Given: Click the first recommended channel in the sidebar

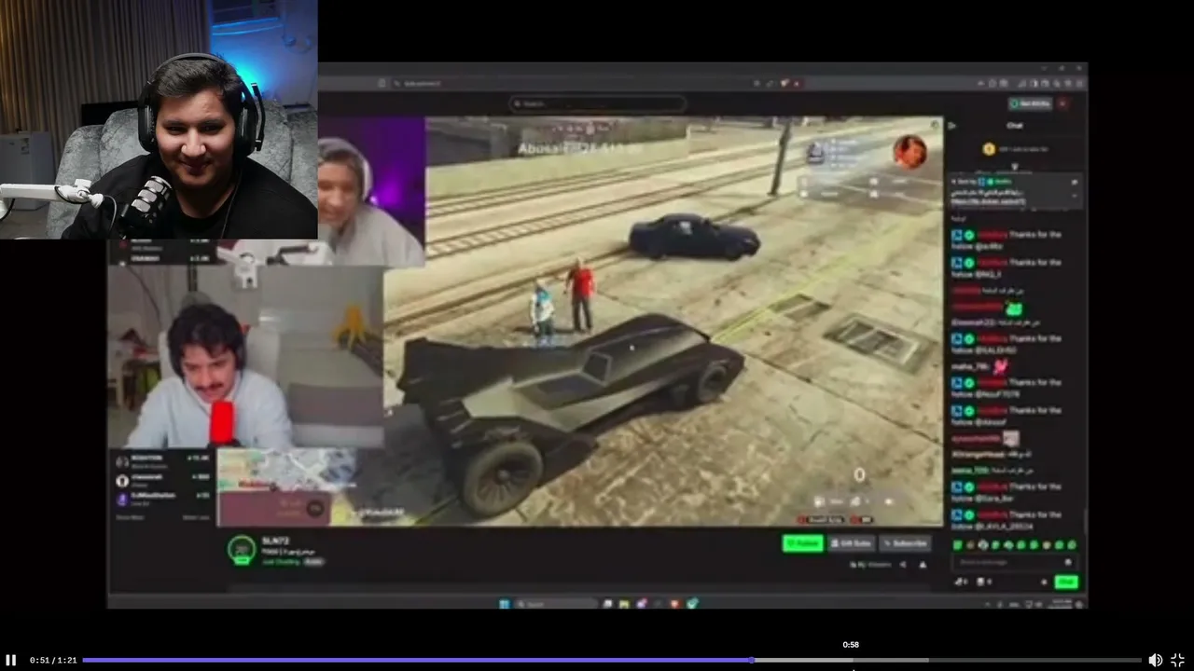Looking at the screenshot, I should [x=163, y=461].
